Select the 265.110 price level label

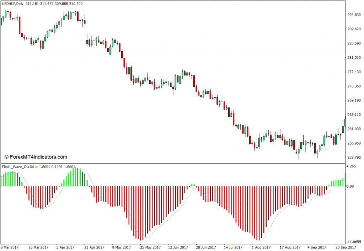(354, 115)
